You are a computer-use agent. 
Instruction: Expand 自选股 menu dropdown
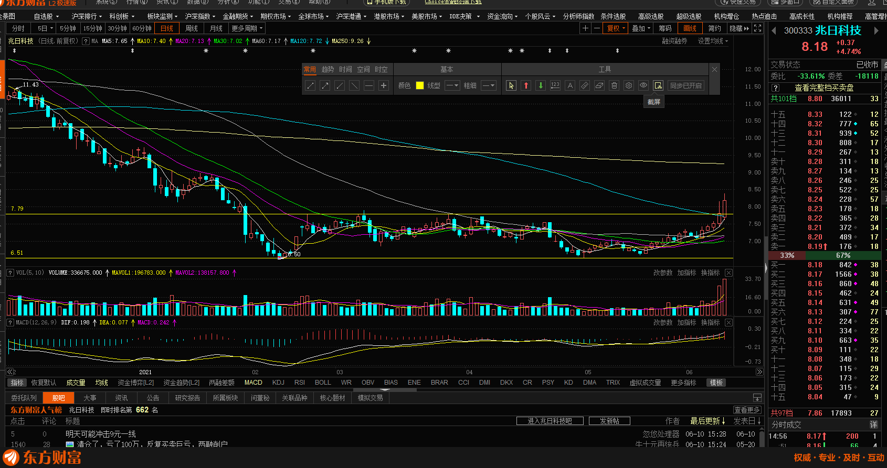(x=47, y=16)
